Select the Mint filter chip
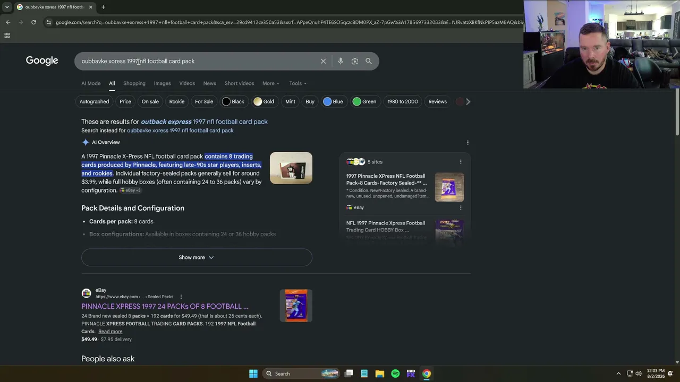The width and height of the screenshot is (680, 382). pos(290,101)
